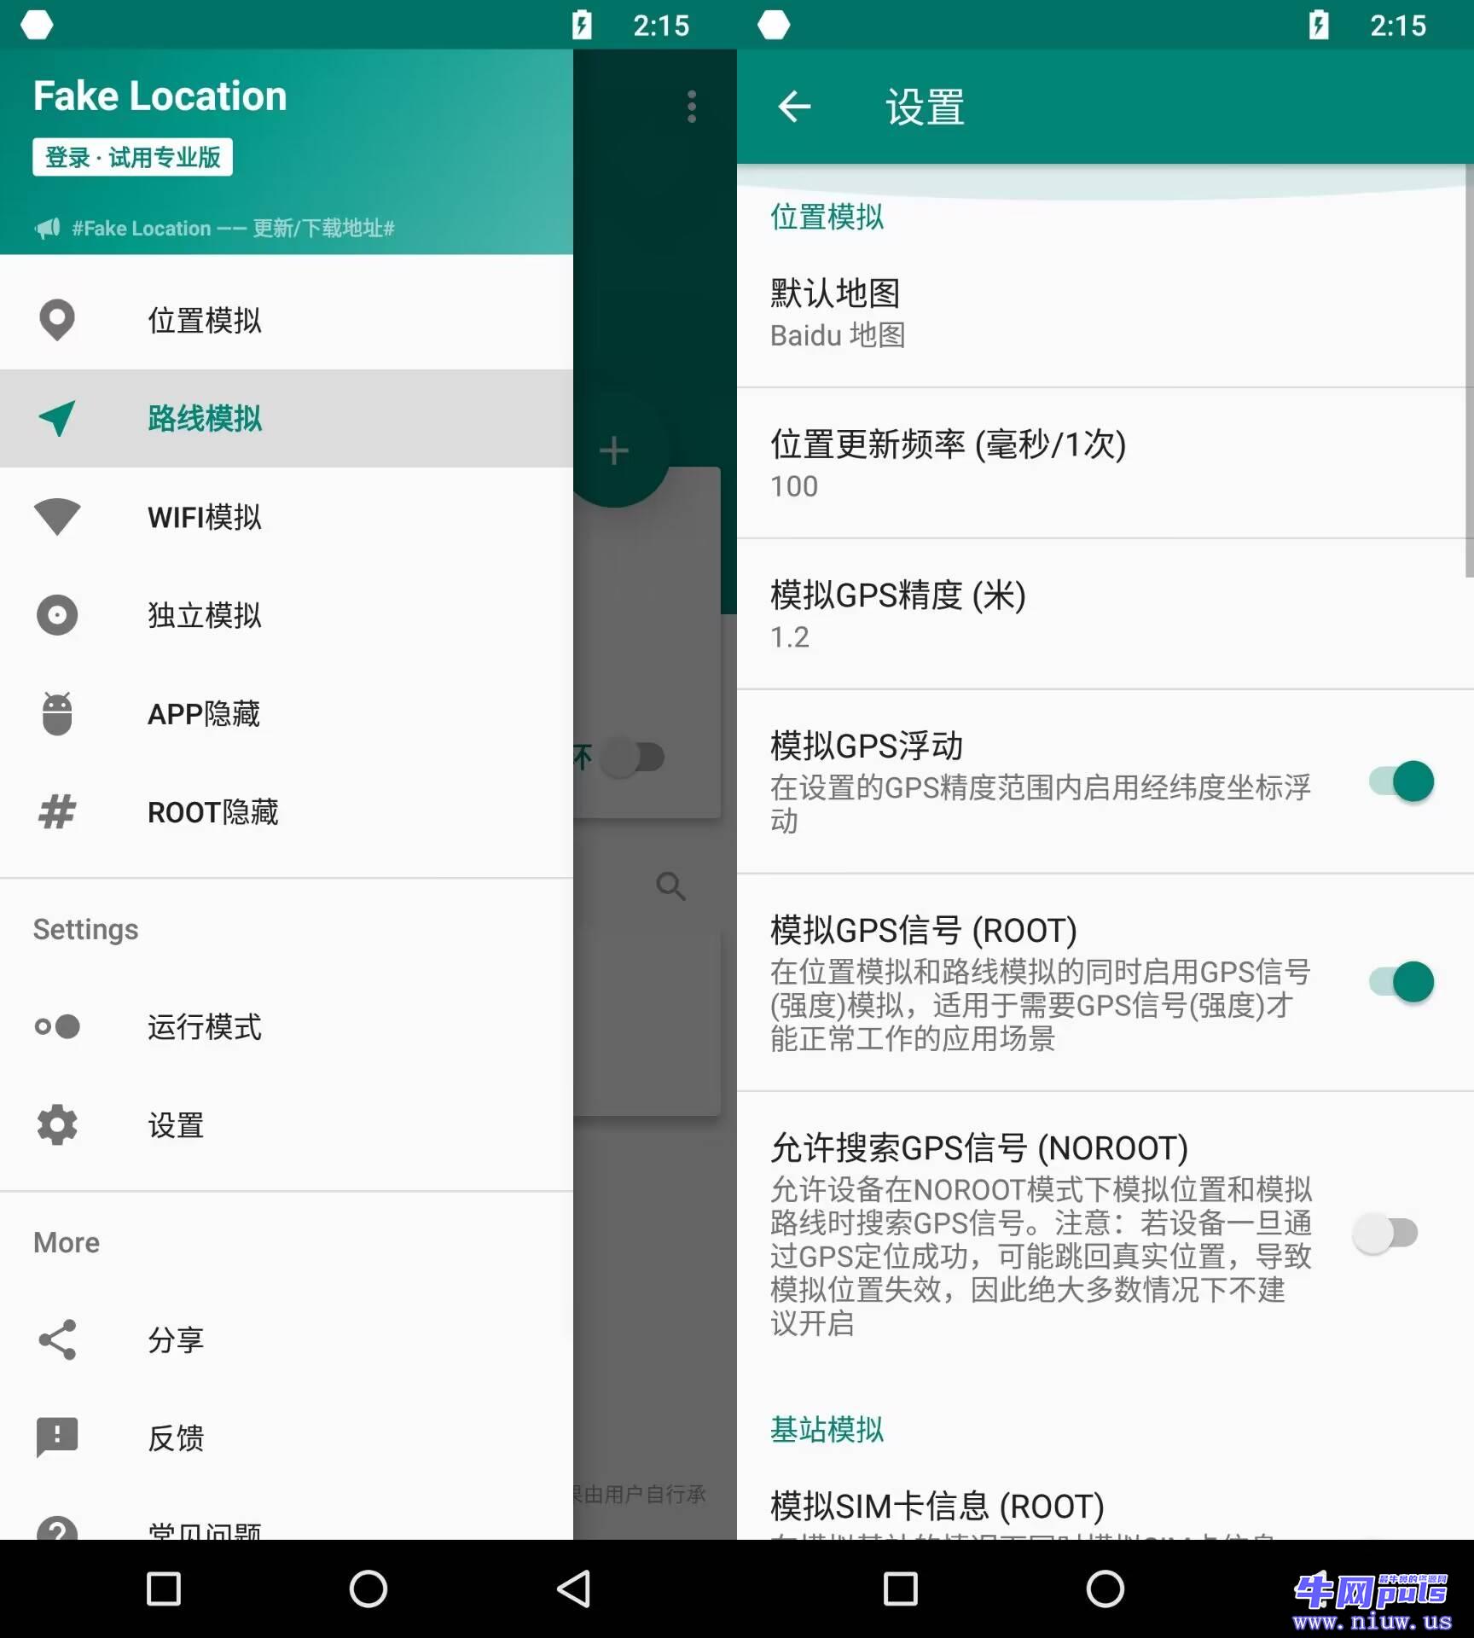Open the 位置更新频率 setting

coord(1105,463)
